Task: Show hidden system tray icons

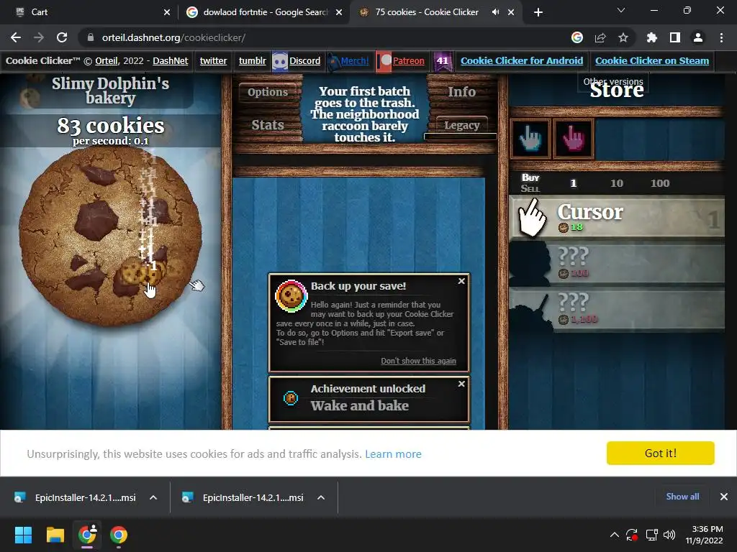Action: 615,535
